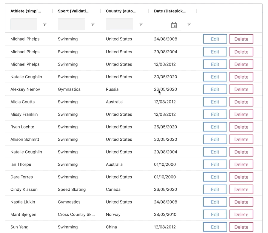Viewport: 268px width, 233px height.
Task: Edit the Sun Yang row
Action: point(215,227)
